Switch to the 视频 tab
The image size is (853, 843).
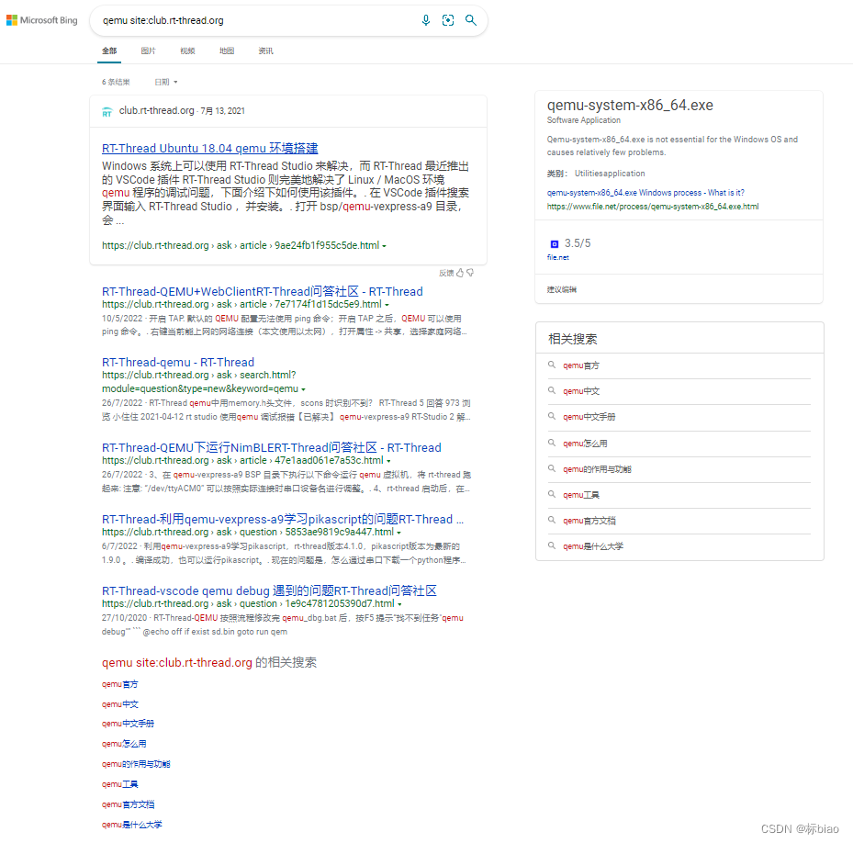pyautogui.click(x=187, y=51)
